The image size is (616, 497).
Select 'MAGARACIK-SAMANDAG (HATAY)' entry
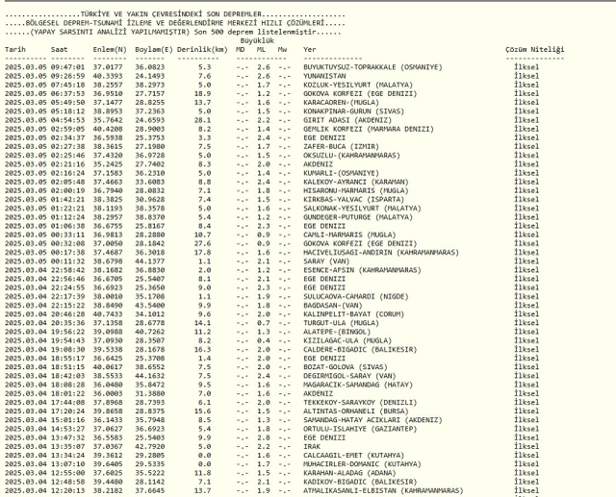[x=358, y=385]
